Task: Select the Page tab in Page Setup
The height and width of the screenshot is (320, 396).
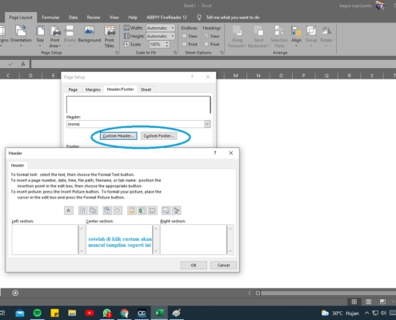Action: tap(73, 90)
